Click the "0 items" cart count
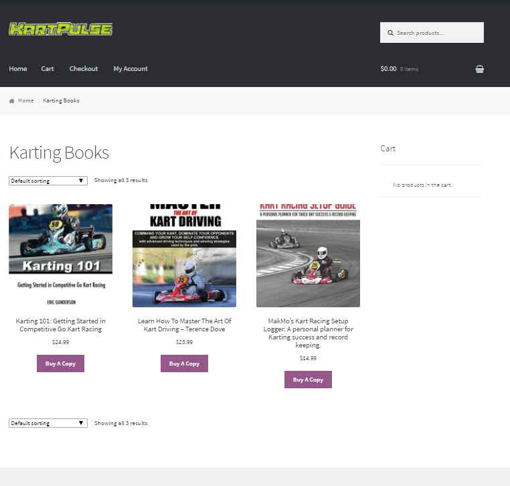Screen dimensions: 510x486 coord(409,69)
